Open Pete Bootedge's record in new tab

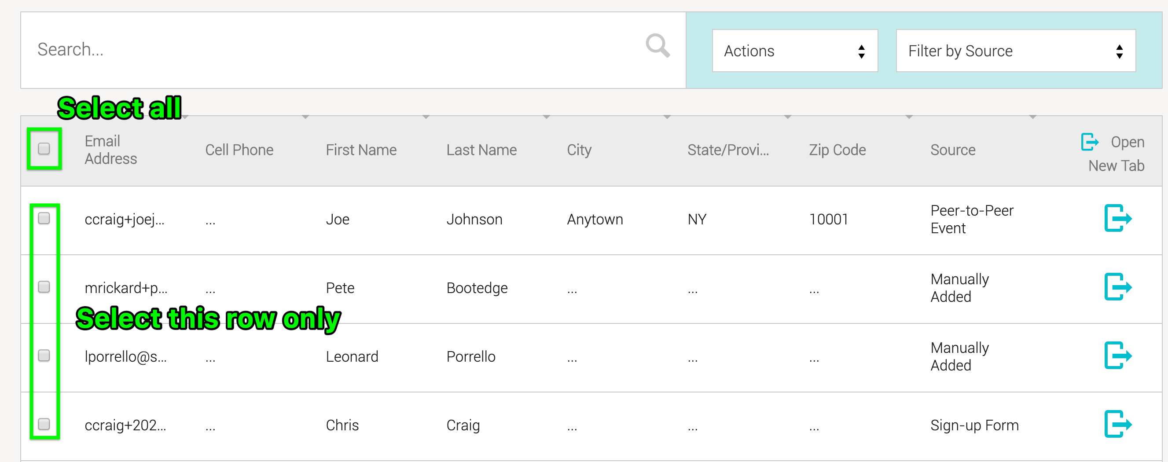[x=1118, y=287]
